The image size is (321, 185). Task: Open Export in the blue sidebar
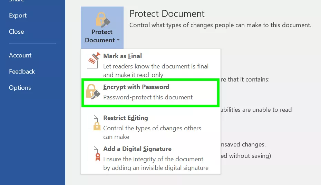[x=18, y=15]
